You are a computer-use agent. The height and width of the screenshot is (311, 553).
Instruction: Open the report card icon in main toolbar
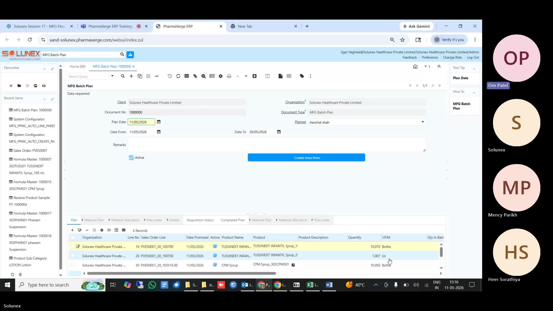(212, 76)
